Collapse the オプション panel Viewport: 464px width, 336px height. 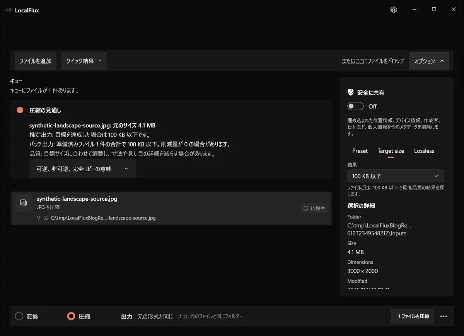click(x=429, y=61)
